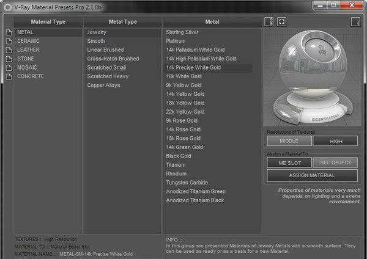Viewport: 367px width, 259px height.
Task: Choose SEL OBJECT as assignment target
Action: tap(335, 162)
